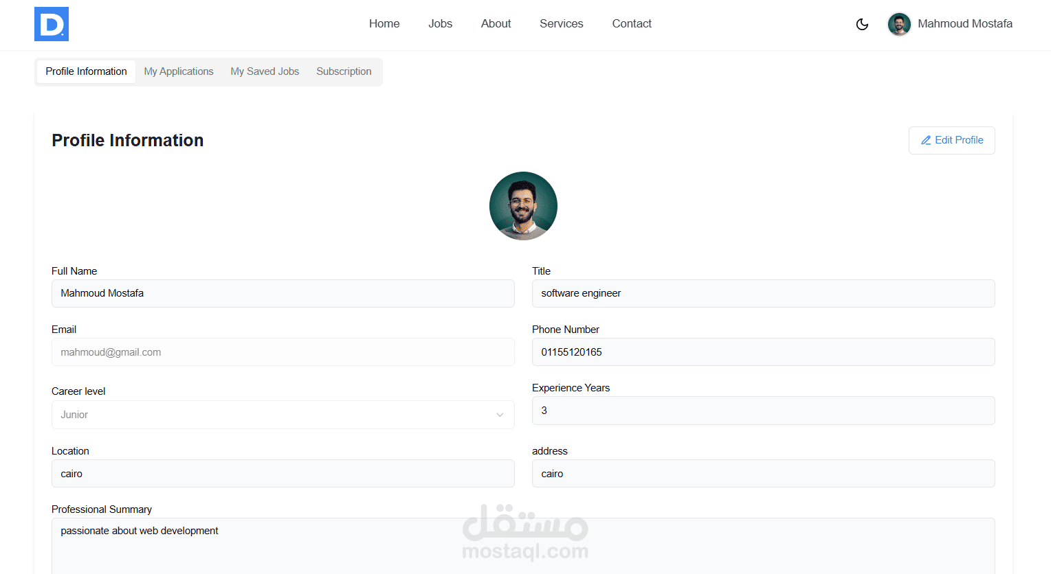Open the Services nav link

point(561,23)
